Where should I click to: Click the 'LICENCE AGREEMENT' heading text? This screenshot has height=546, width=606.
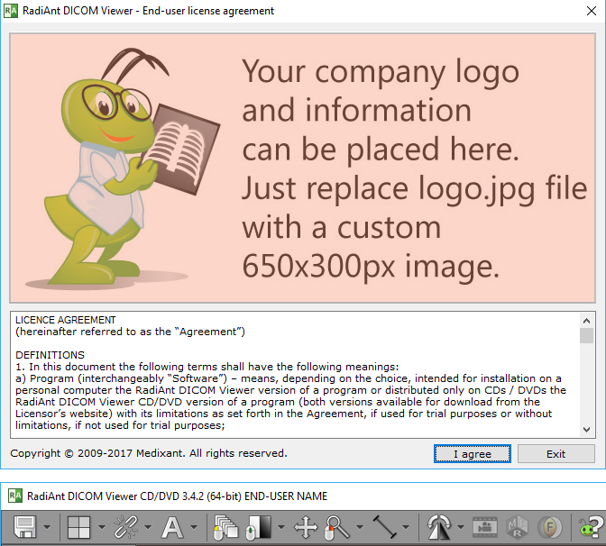pyautogui.click(x=65, y=320)
